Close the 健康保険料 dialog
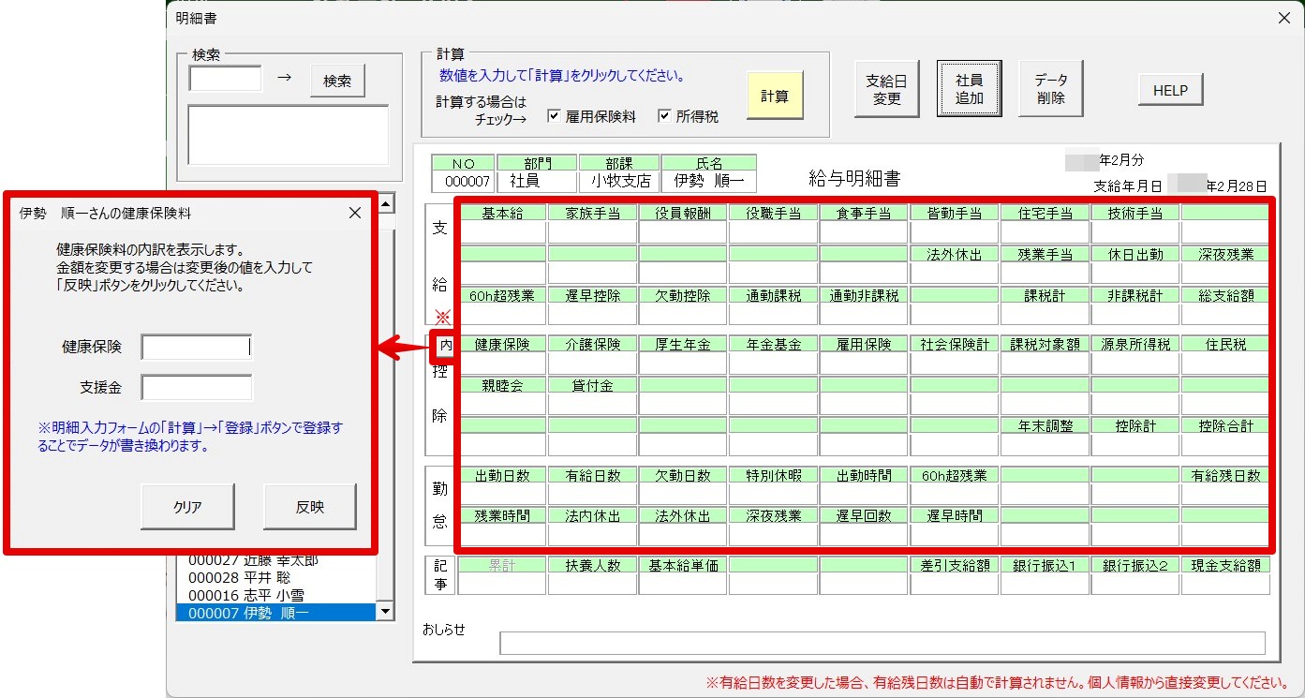This screenshot has height=698, width=1305. point(355,213)
